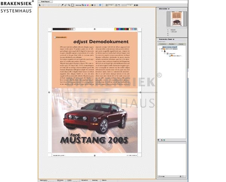Toggle the black channel swatch
The height and width of the screenshot is (182, 226).
pos(92,5)
